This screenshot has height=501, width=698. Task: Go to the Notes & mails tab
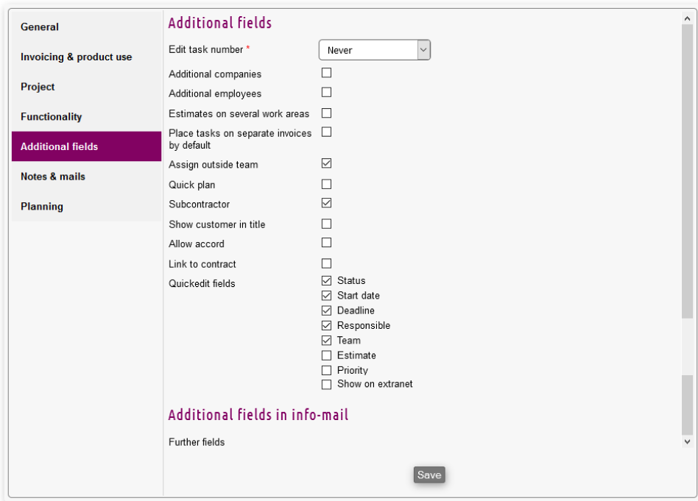click(53, 177)
